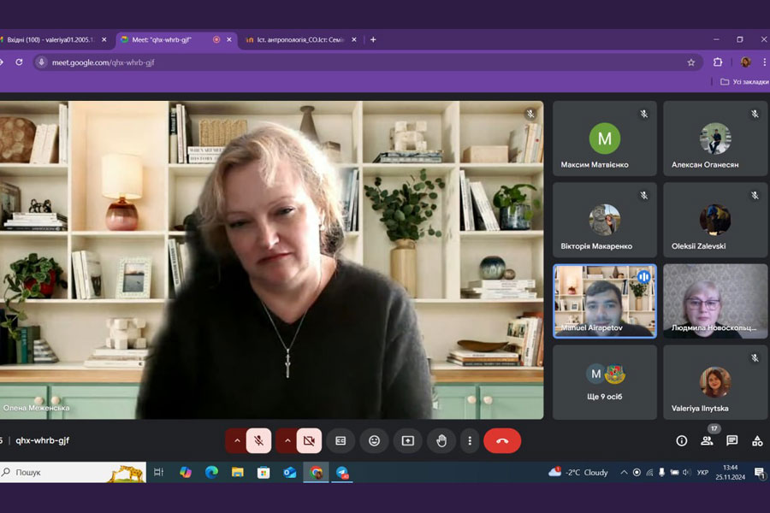Reload the Meet page
770x513 pixels.
point(19,62)
